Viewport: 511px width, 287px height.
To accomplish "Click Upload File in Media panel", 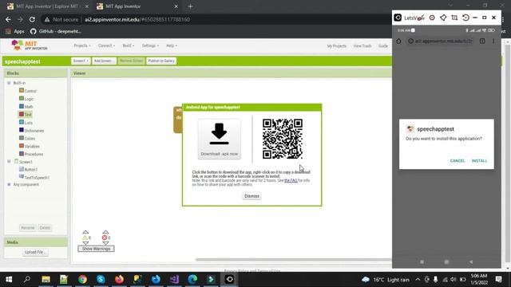I will [35, 252].
